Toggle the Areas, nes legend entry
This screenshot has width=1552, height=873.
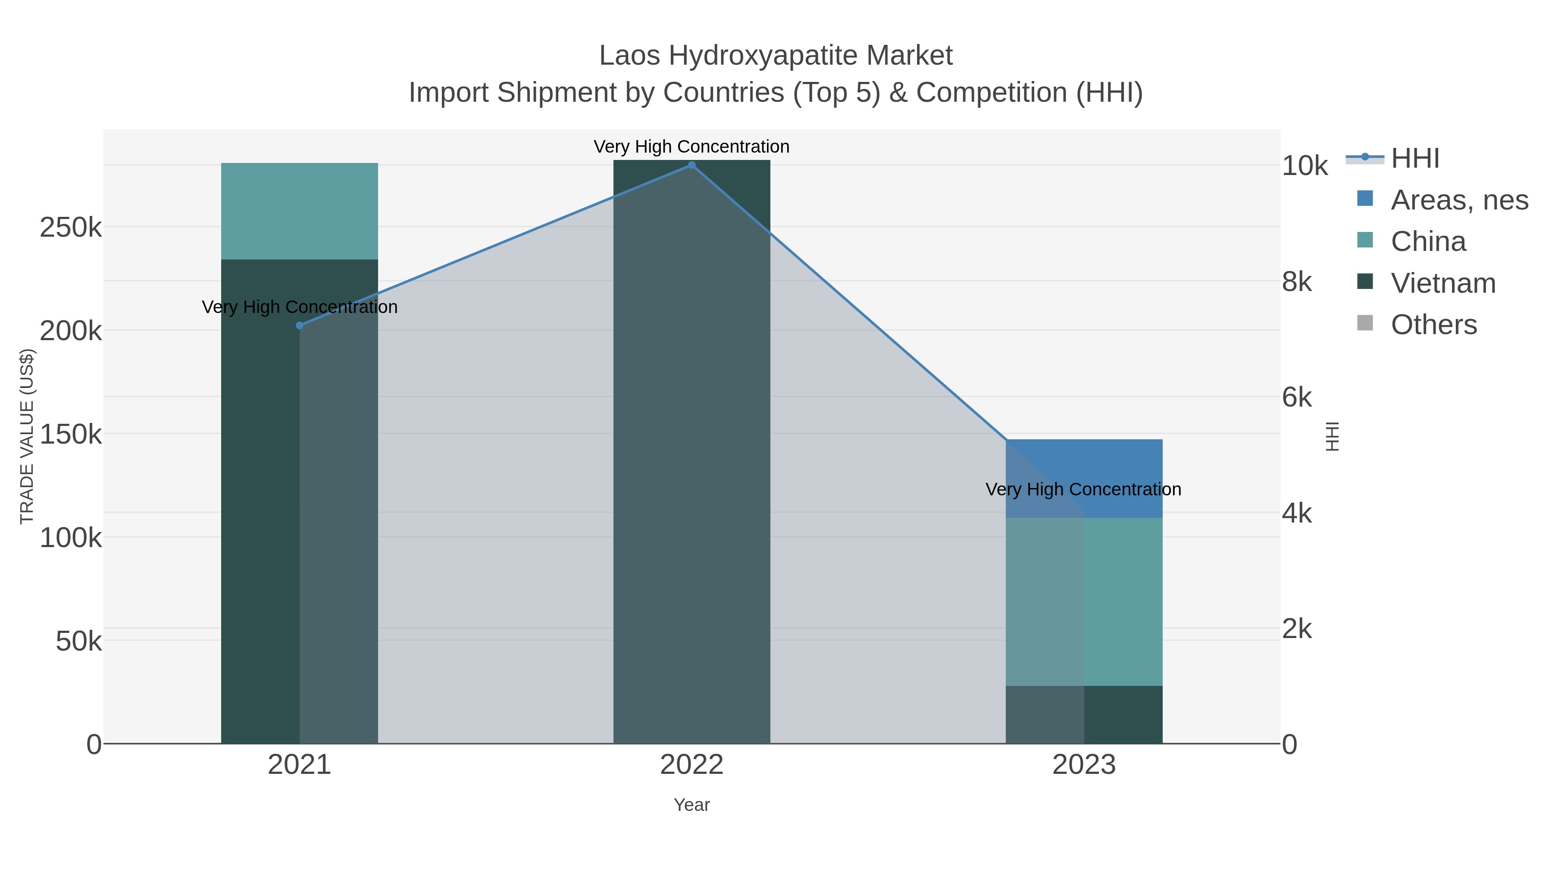tap(1442, 200)
